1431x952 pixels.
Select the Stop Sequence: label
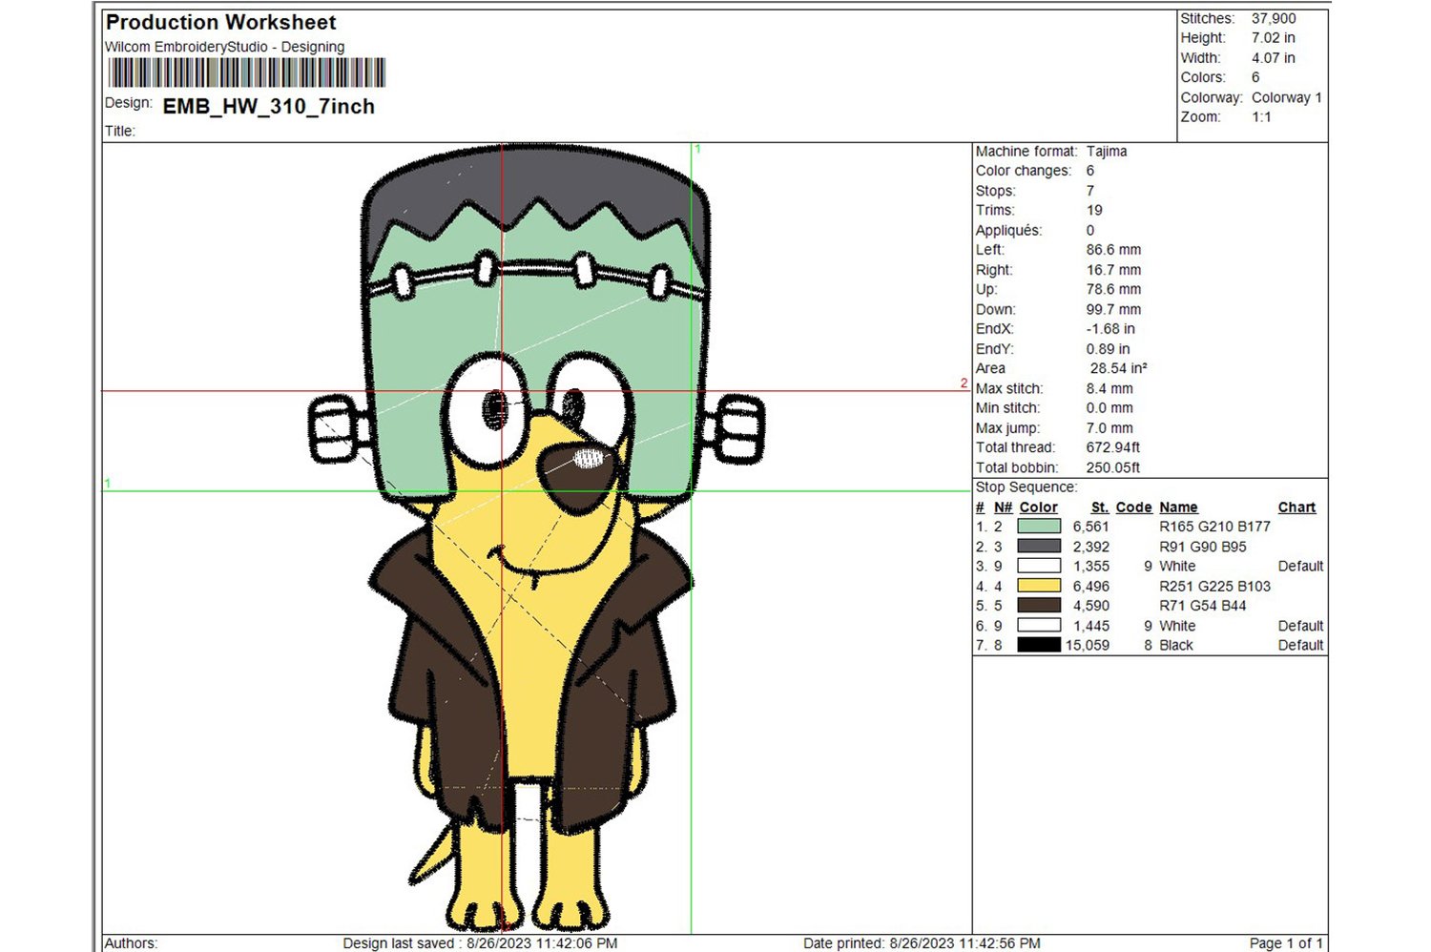(x=1026, y=487)
